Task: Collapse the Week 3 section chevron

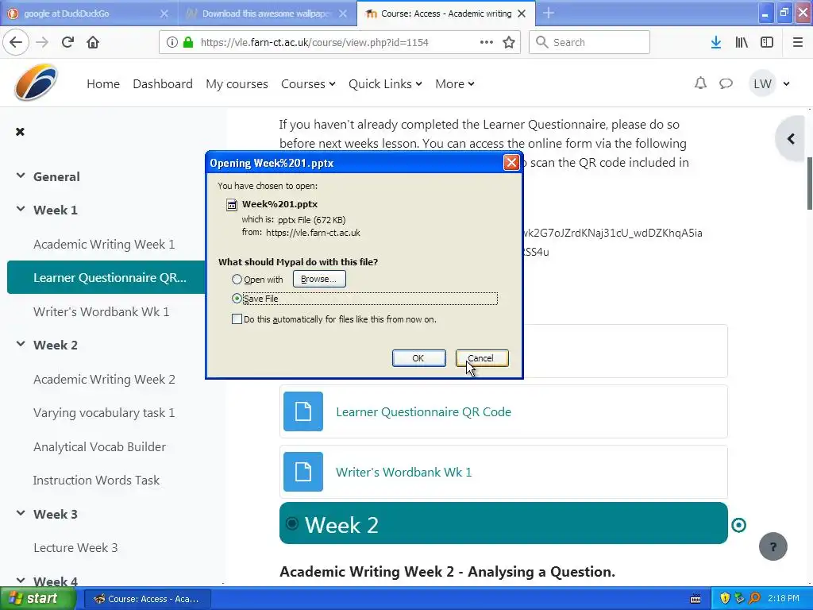Action: point(20,513)
